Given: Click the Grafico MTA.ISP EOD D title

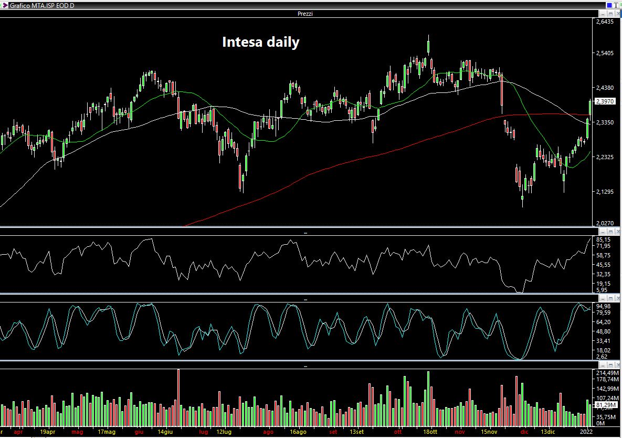Looking at the screenshot, I should [x=42, y=6].
